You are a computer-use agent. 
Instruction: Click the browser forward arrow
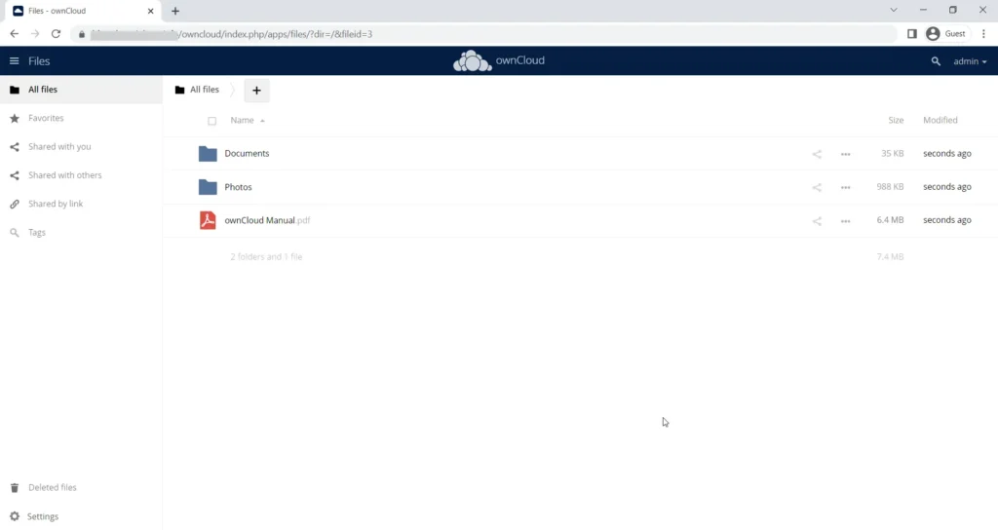[x=35, y=34]
